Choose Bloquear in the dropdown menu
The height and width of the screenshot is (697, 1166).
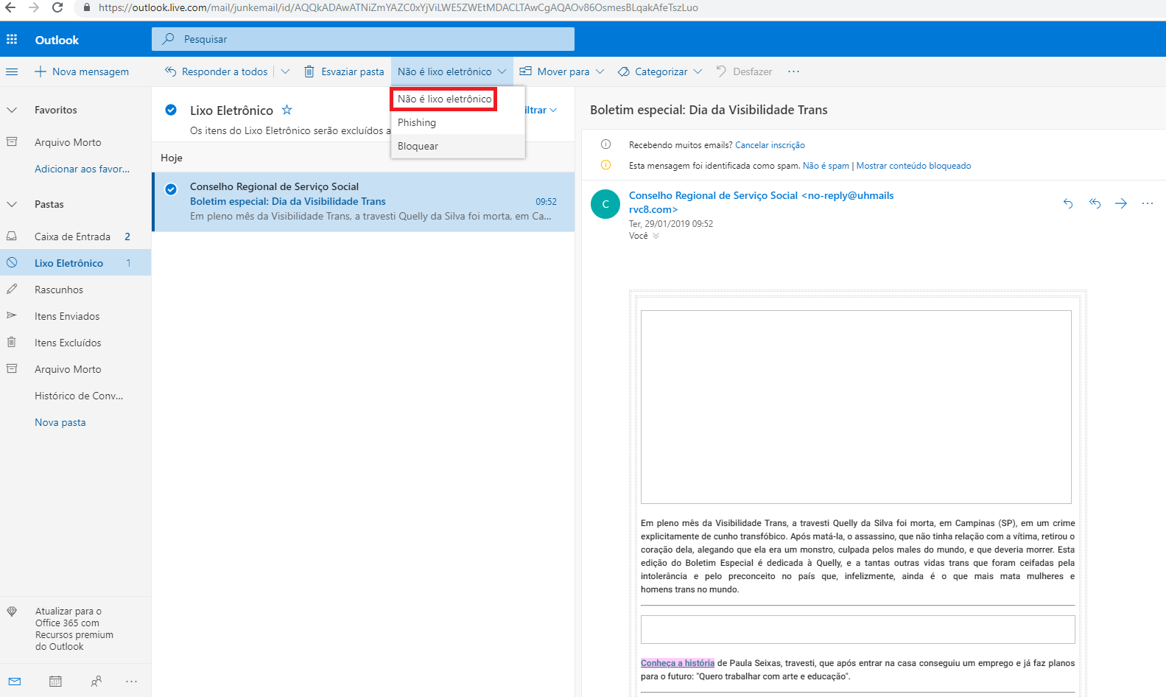click(418, 146)
